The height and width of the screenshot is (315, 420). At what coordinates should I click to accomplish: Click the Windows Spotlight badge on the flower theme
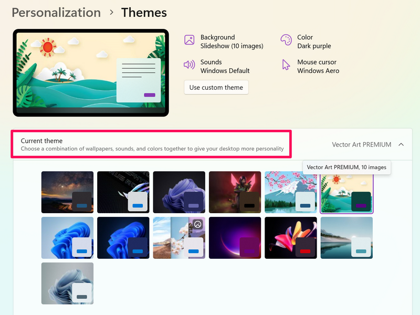coord(198,224)
